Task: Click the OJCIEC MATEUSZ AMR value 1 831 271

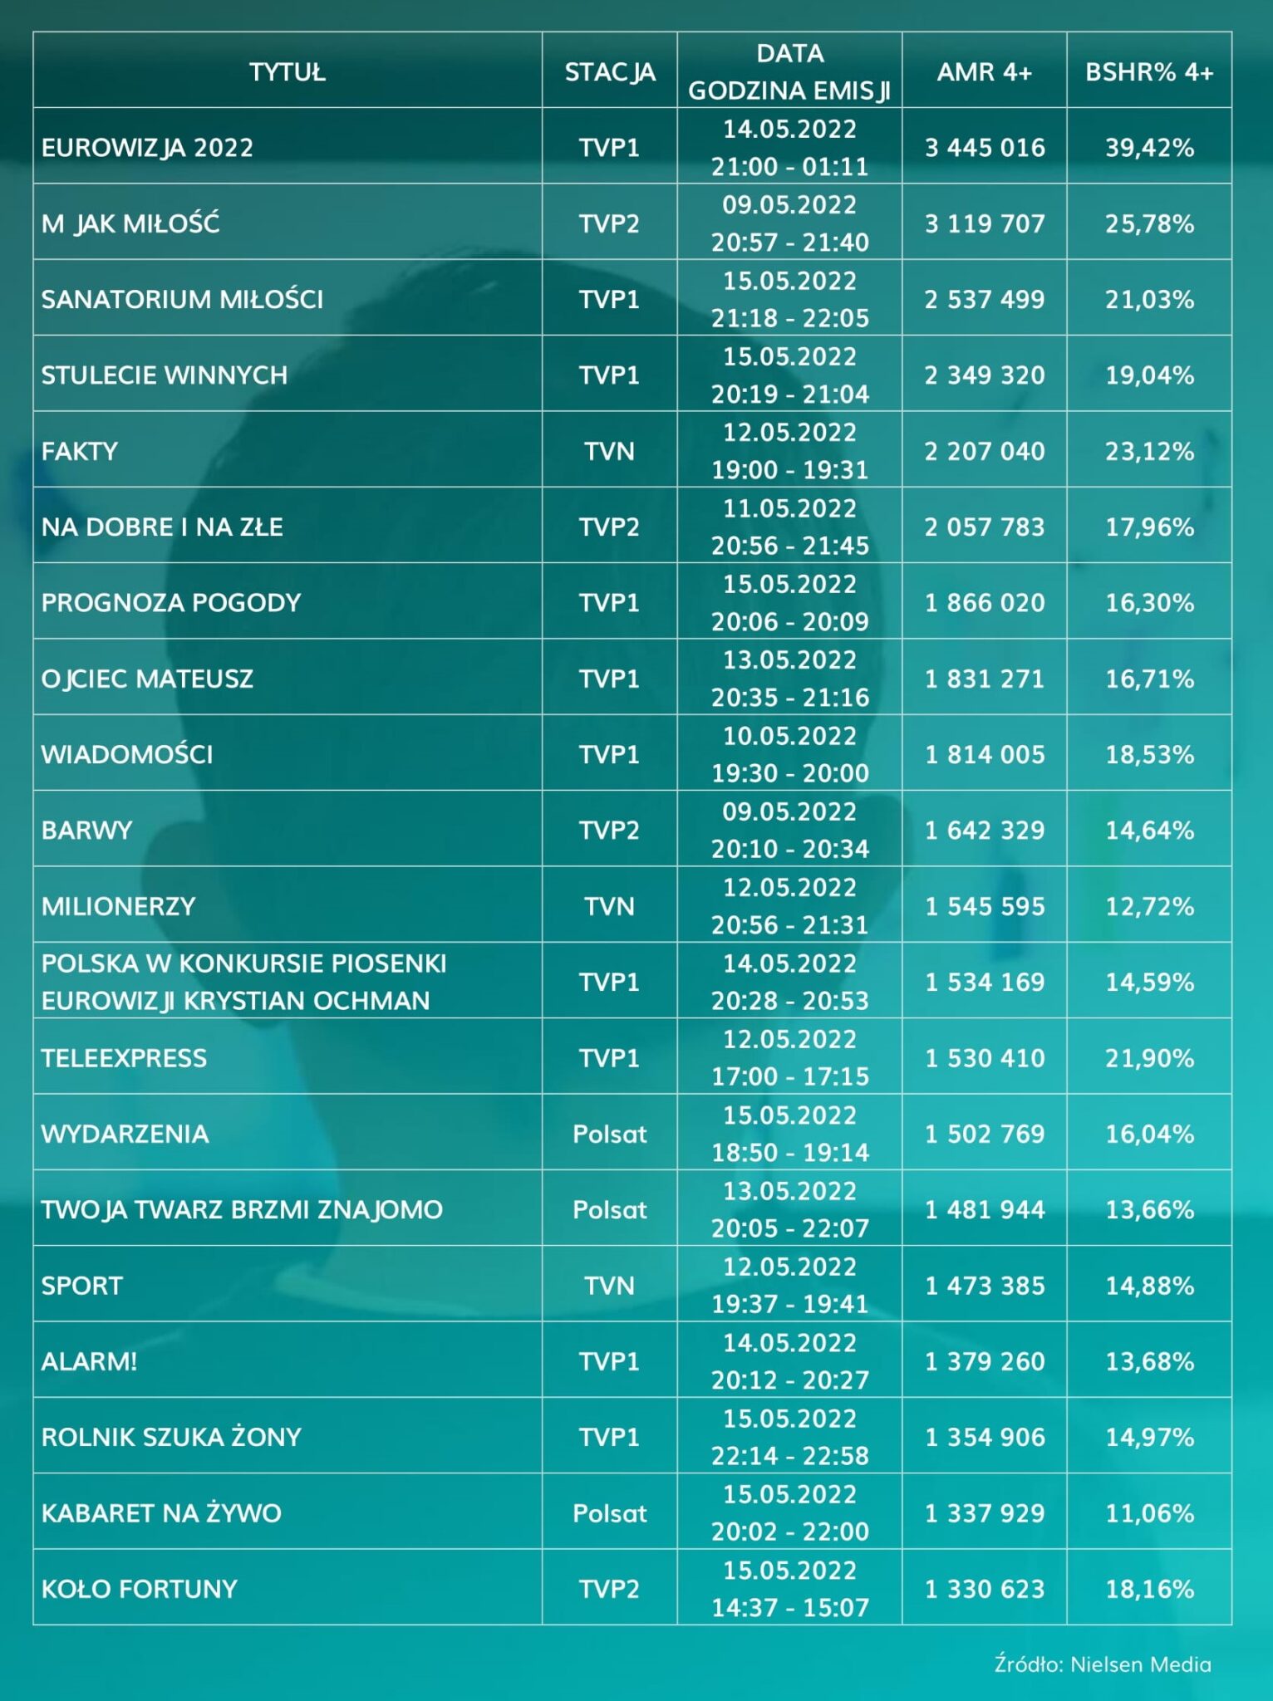Action: [985, 679]
